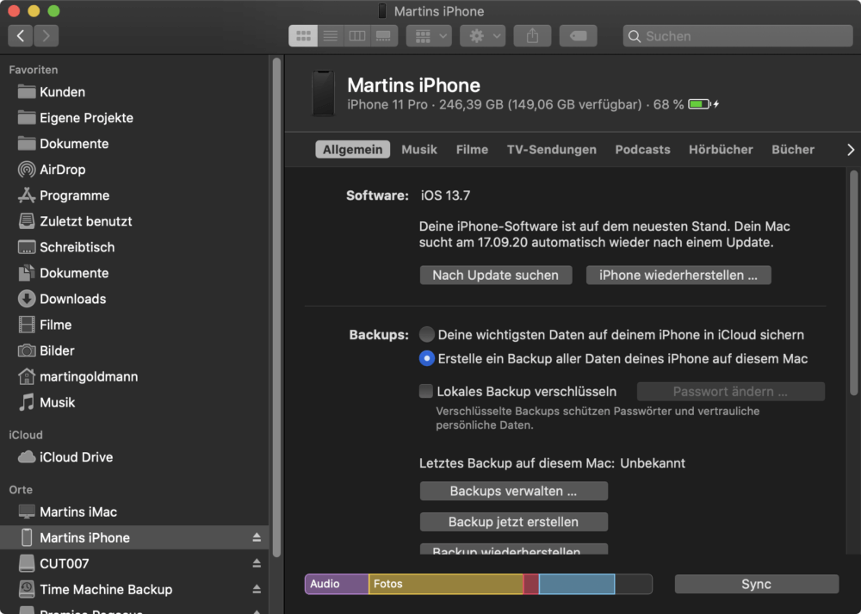The height and width of the screenshot is (614, 861).
Task: Switch to gallery view
Action: (383, 36)
